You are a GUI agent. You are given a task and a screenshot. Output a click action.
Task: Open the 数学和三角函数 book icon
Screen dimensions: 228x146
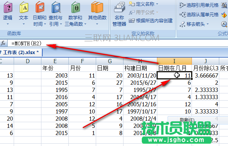(x=76, y=7)
